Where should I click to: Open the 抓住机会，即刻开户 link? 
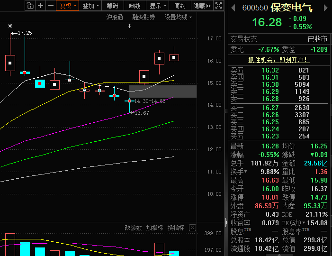(278, 60)
